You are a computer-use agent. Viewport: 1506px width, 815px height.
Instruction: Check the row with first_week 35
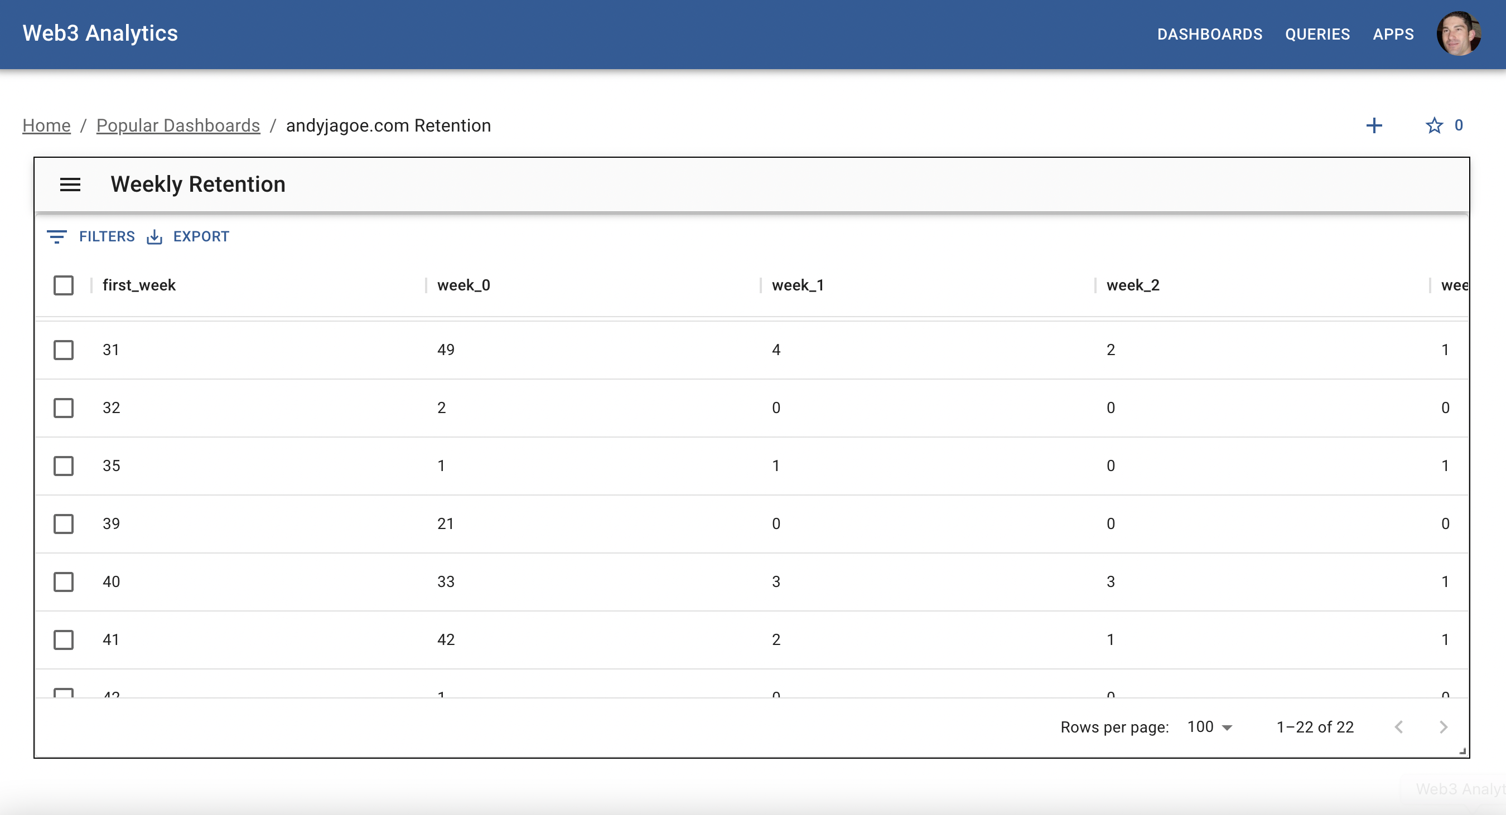tap(63, 465)
